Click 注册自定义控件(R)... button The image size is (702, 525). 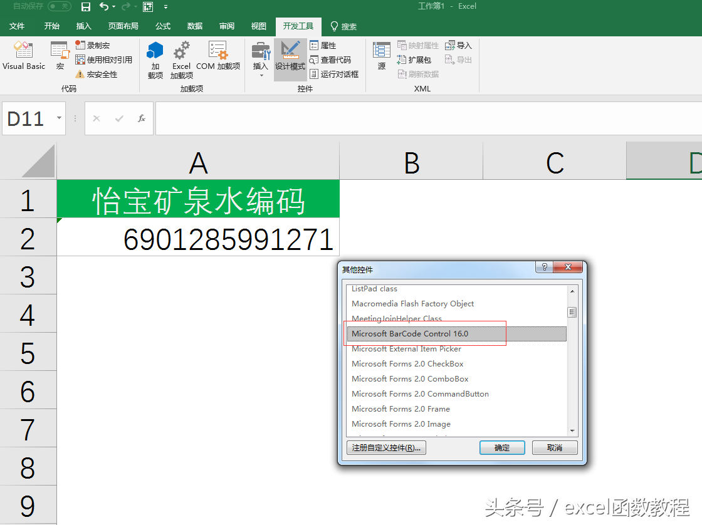tap(386, 447)
